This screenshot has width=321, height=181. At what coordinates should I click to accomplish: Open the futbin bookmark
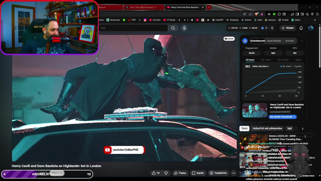296,20
